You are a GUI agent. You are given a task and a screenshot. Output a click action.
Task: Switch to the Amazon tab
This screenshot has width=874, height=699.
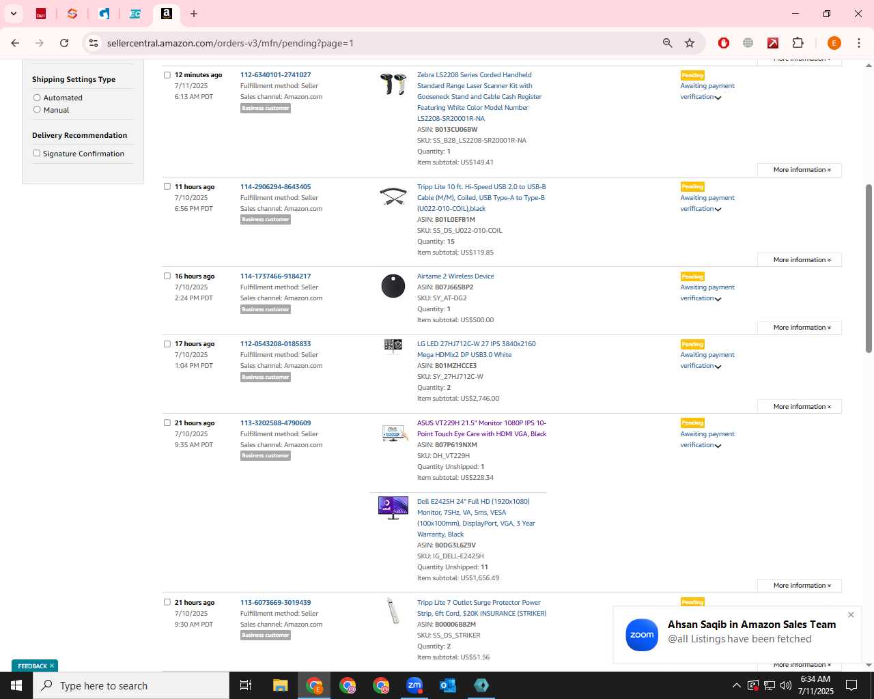click(167, 14)
